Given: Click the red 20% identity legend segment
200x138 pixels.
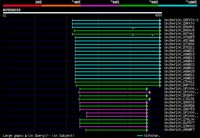Looking at the screenshot, I should pyautogui.click(x=22, y=6).
